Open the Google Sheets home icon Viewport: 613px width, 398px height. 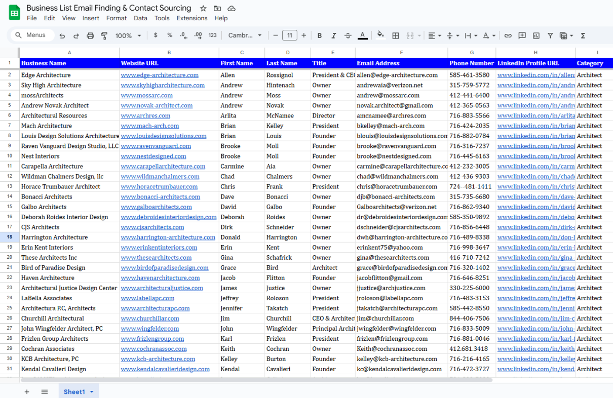(14, 13)
